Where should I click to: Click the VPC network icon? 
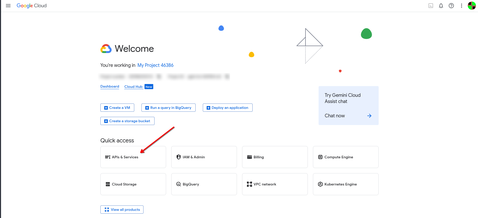point(250,184)
